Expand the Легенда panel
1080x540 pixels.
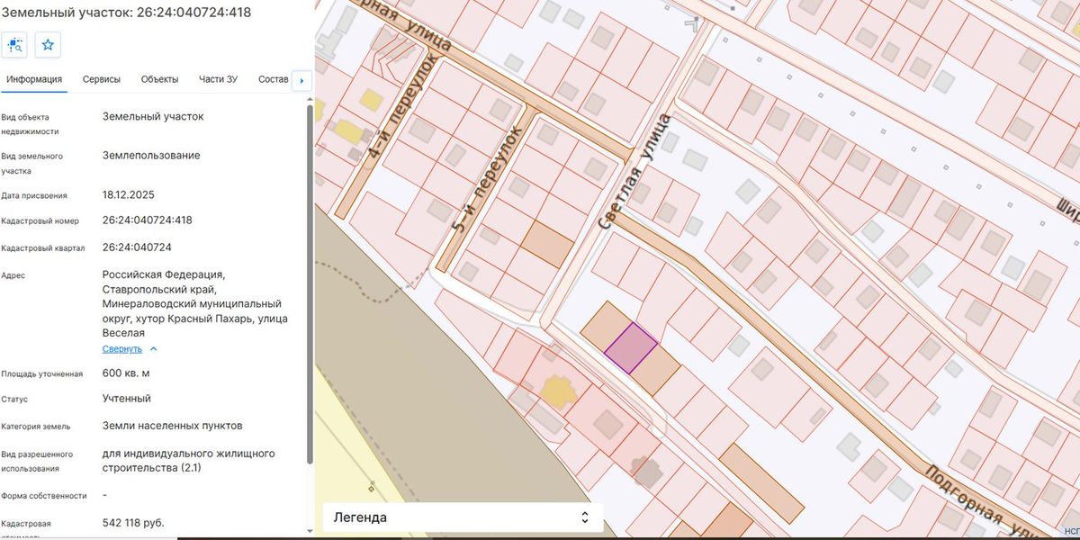tap(463, 517)
